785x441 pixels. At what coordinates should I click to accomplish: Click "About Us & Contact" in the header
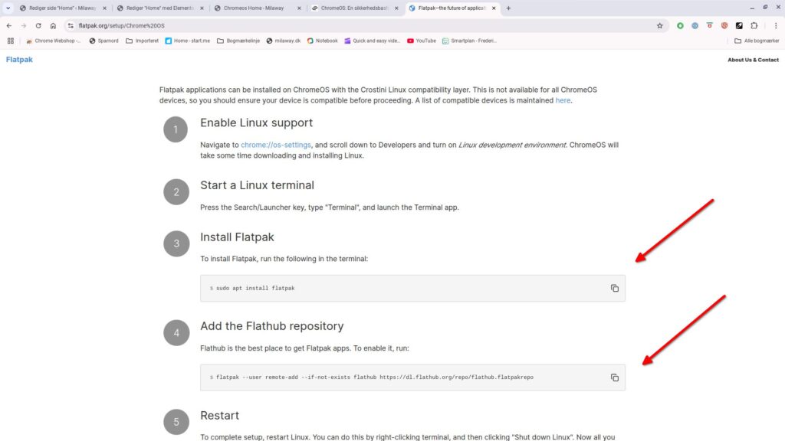pos(751,60)
